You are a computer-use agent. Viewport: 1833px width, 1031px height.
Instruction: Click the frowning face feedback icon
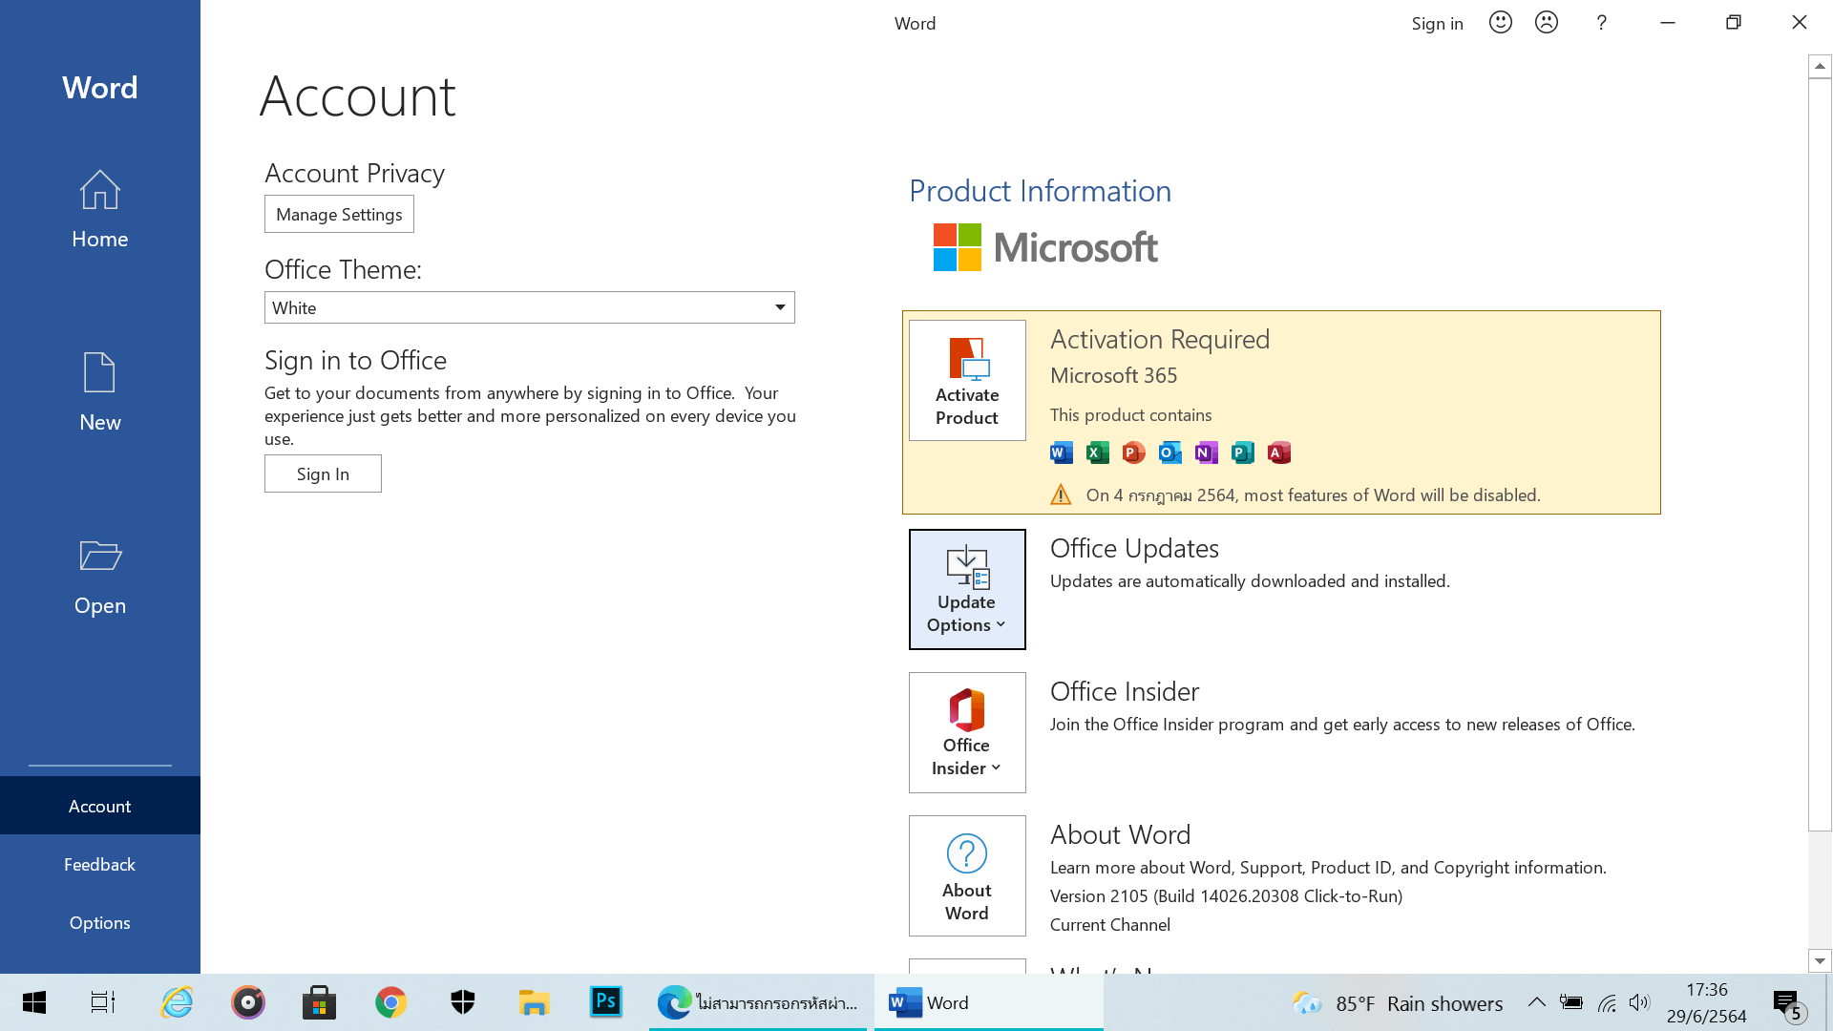(1547, 23)
